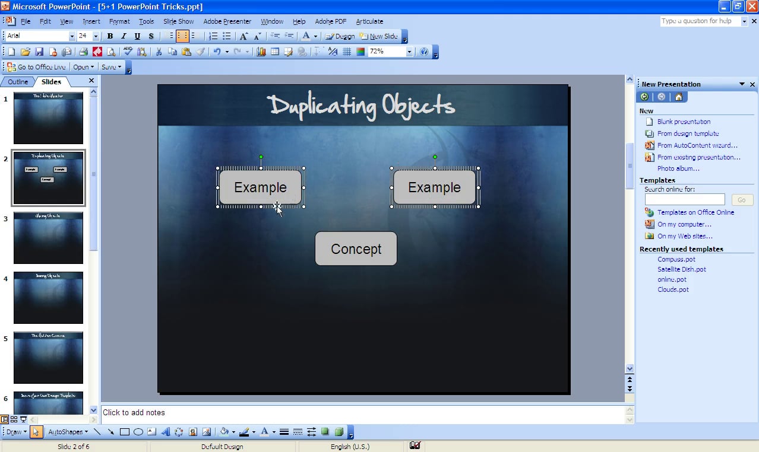Open From design template link
Image resolution: width=759 pixels, height=452 pixels.
[688, 133]
